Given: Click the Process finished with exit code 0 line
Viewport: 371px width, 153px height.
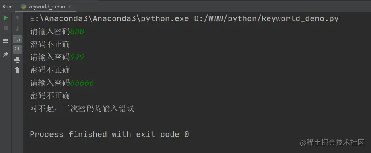Looking at the screenshot, I should (x=109, y=135).
